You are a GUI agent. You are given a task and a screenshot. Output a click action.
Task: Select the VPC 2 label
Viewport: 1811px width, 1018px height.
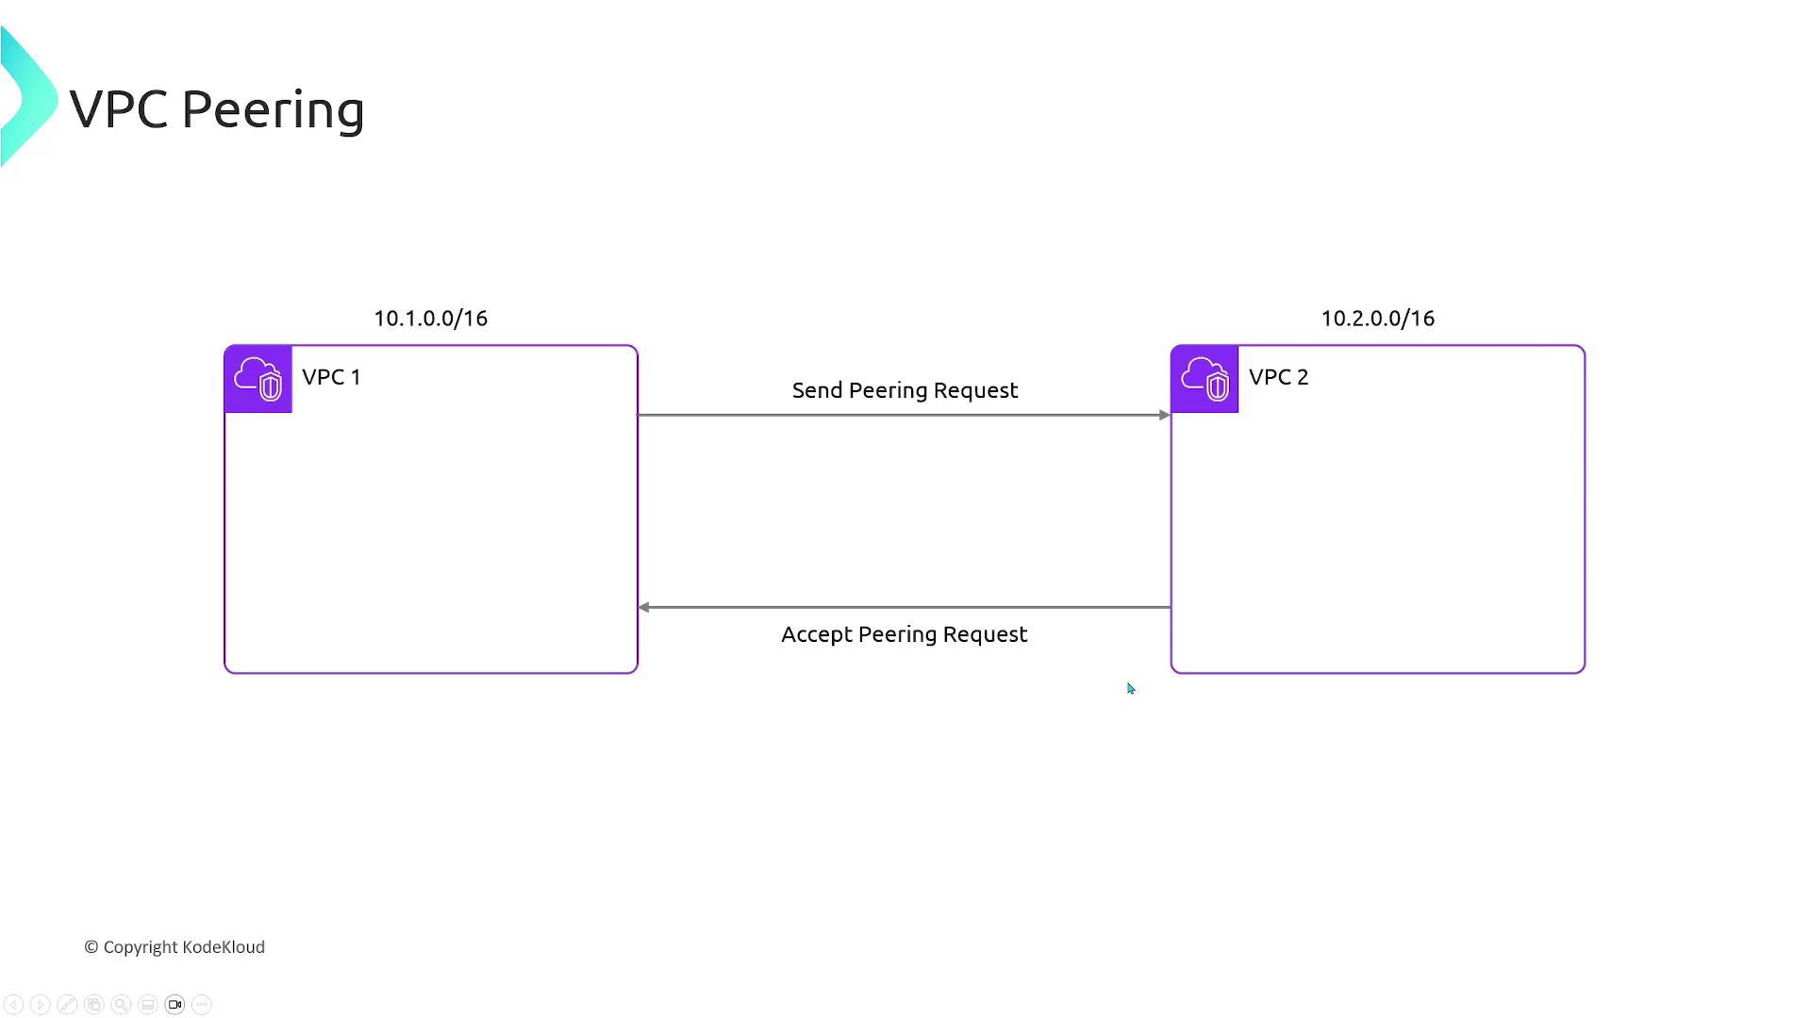click(x=1278, y=377)
